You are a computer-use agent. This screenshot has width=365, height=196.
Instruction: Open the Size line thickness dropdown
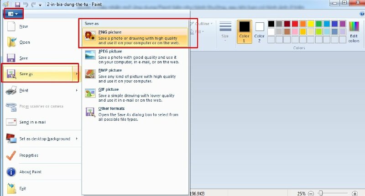pyautogui.click(x=225, y=32)
